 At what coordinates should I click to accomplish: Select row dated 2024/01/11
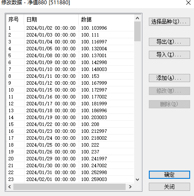pos(70,76)
